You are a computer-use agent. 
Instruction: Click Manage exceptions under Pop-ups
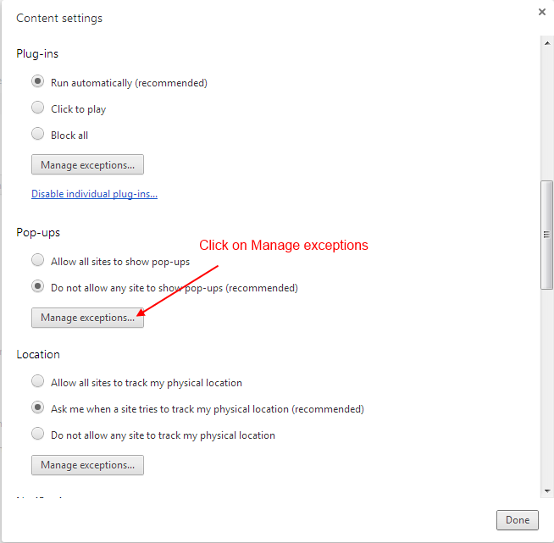(x=87, y=318)
